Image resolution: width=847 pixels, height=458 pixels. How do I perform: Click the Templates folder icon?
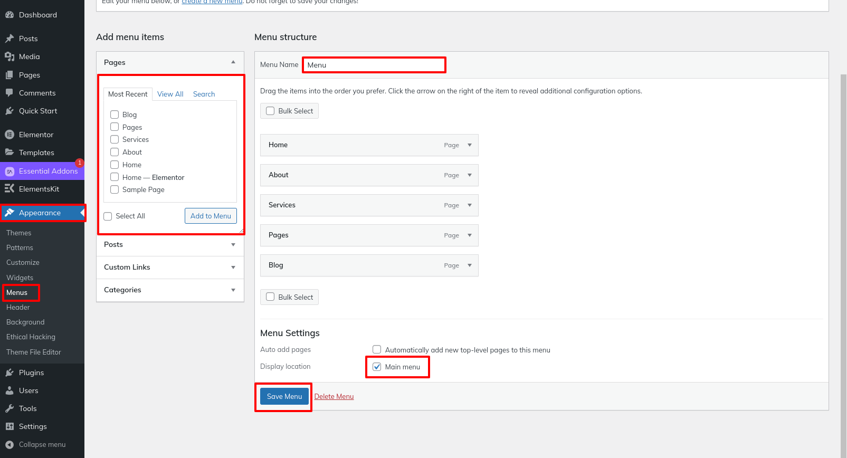point(9,152)
